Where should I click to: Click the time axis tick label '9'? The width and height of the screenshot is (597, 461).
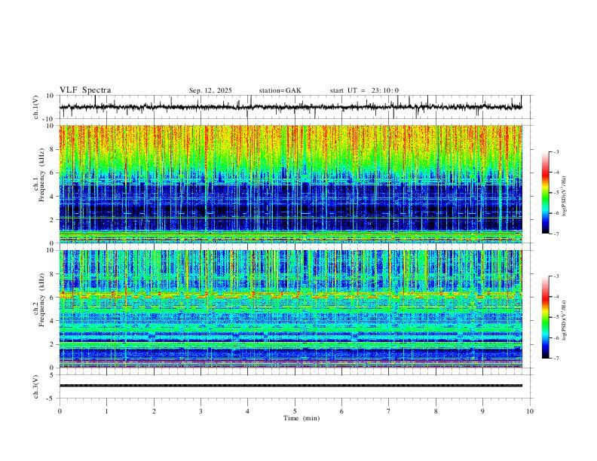click(x=482, y=411)
